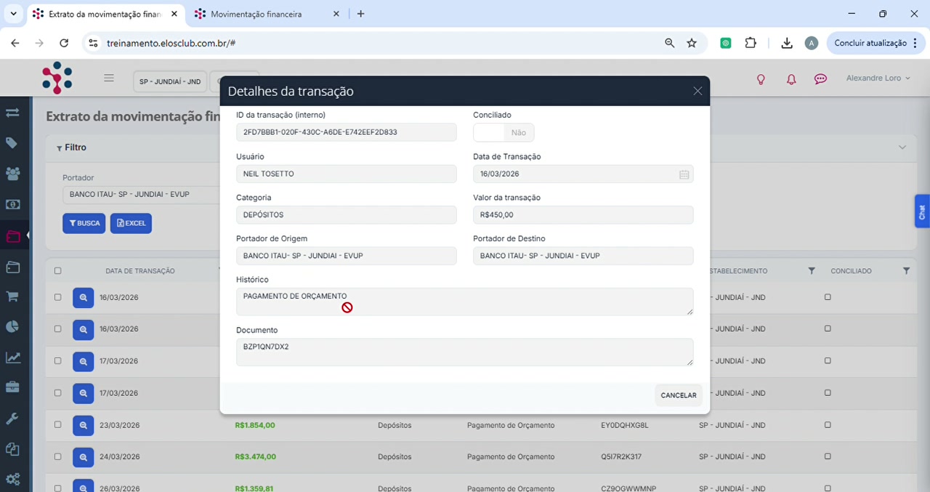Bookmark this page with the star

[x=692, y=43]
